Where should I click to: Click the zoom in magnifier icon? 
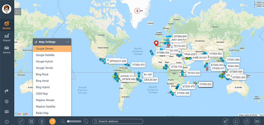pyautogui.click(x=86, y=121)
